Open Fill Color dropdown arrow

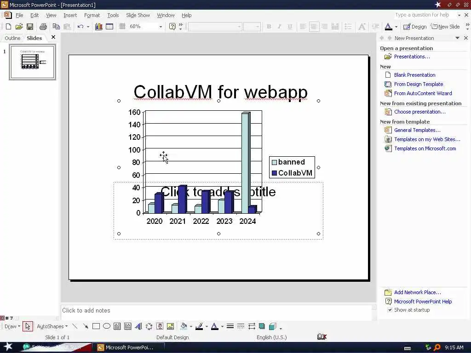click(x=191, y=326)
